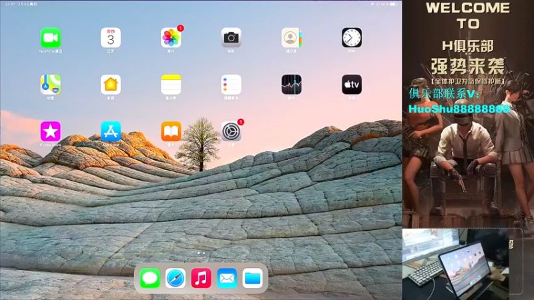
Task: Open the iTunes Store app
Action: point(51,131)
